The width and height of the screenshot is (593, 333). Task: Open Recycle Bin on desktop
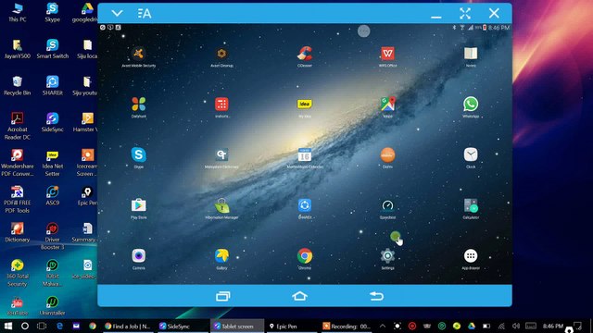pos(17,86)
